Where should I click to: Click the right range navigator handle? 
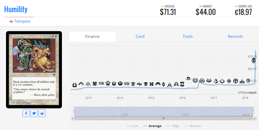pos(253,112)
